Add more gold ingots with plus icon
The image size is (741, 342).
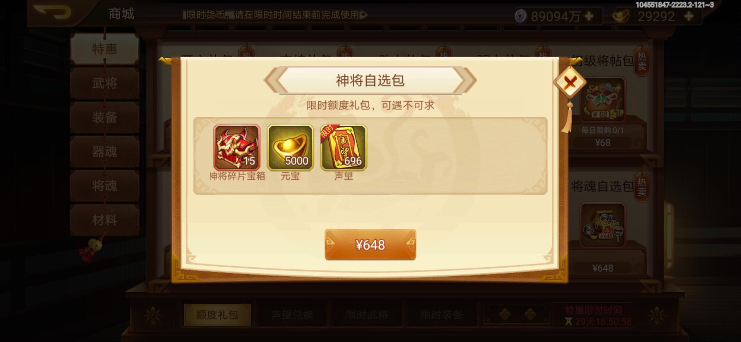click(689, 16)
